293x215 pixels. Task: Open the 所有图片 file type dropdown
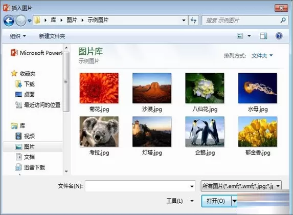(x=241, y=186)
